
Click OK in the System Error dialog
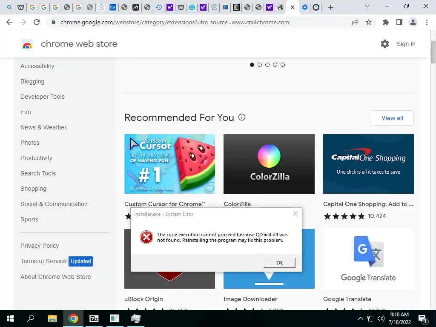click(279, 263)
